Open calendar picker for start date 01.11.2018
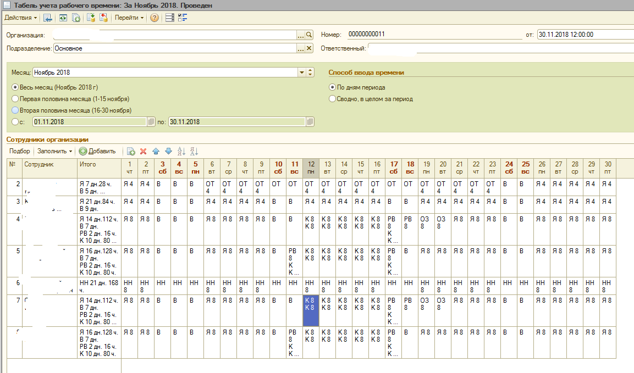The height and width of the screenshot is (373, 634). 151,122
